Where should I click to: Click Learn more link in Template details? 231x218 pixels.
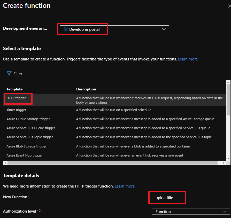tap(125, 186)
